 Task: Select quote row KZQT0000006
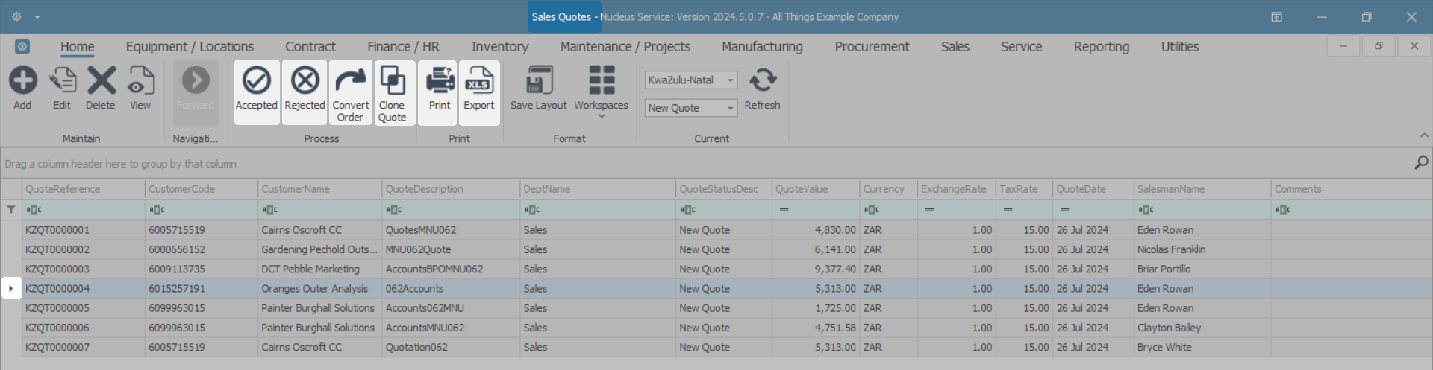[57, 328]
